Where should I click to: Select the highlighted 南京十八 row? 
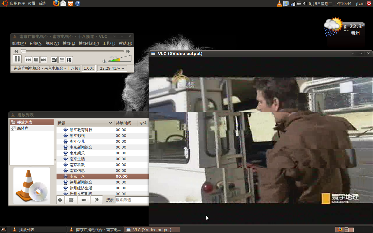[x=102, y=176]
